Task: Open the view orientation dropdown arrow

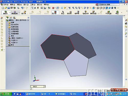Action: point(96,8)
